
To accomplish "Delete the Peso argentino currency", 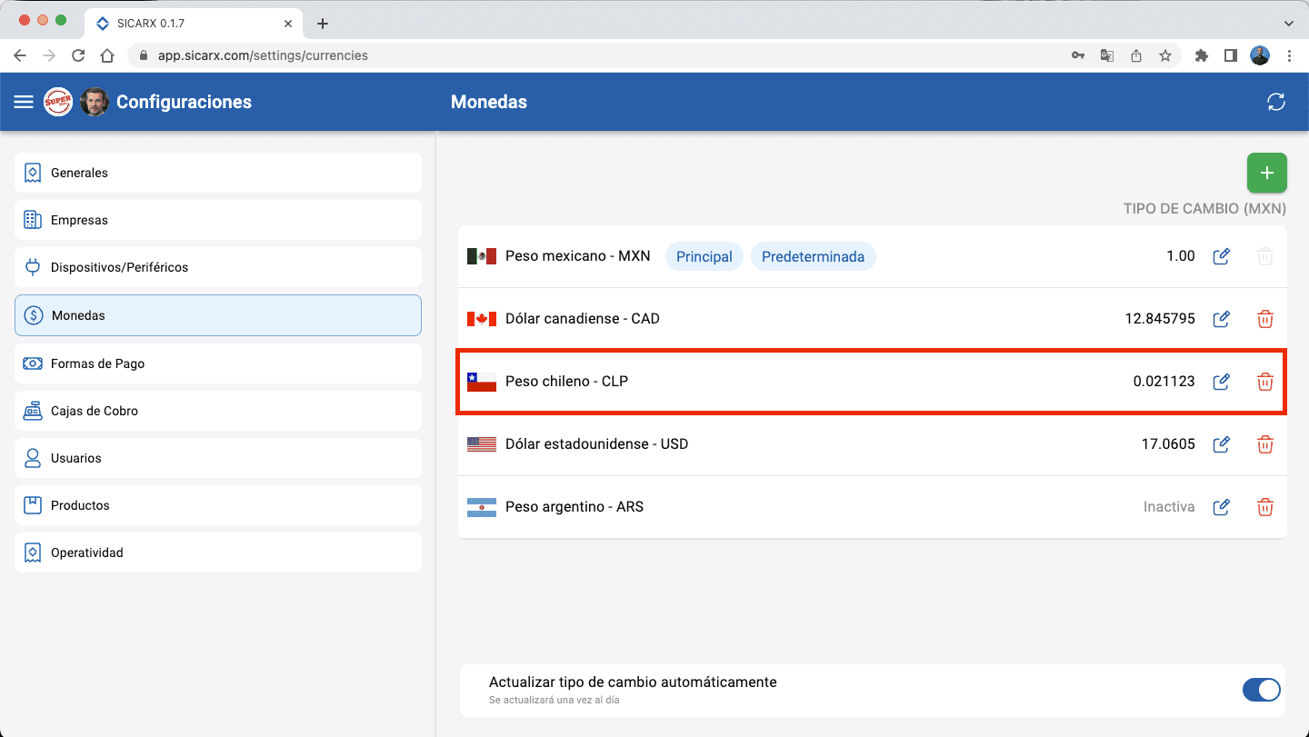I will pos(1265,507).
